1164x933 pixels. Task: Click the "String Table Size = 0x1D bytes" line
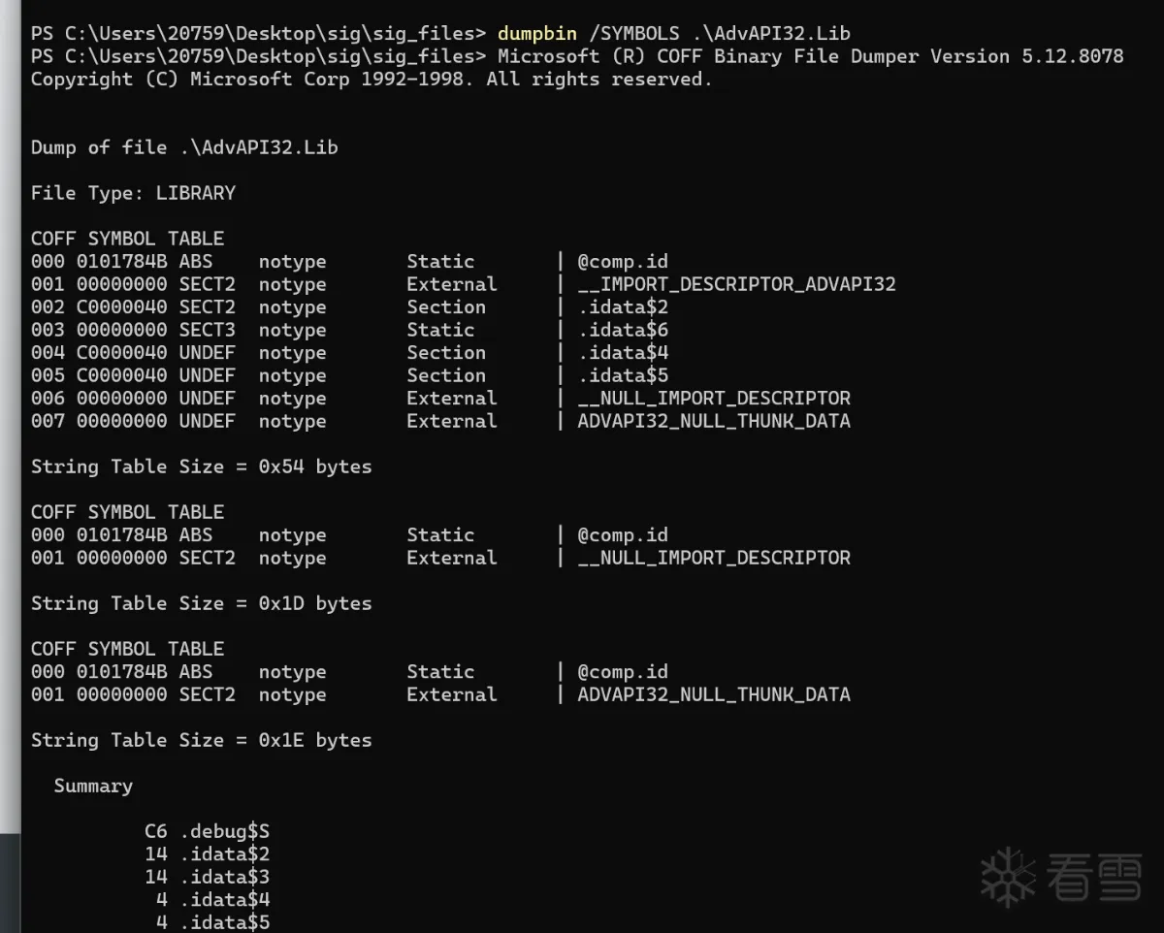[x=201, y=603]
